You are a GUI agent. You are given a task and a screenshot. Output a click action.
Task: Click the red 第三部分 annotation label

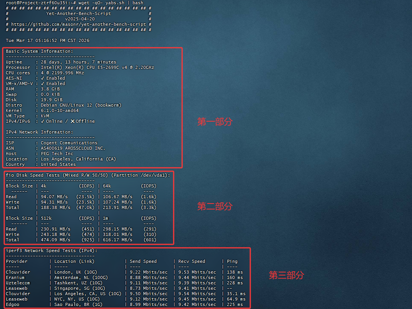tap(286, 275)
